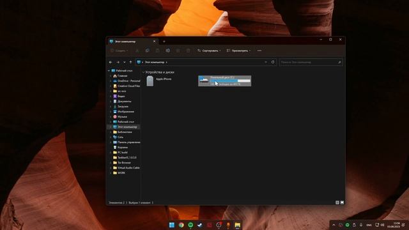Close the Этот компьютер tab

(154, 41)
